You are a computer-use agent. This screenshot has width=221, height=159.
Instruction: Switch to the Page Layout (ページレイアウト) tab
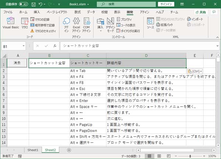point(57,12)
